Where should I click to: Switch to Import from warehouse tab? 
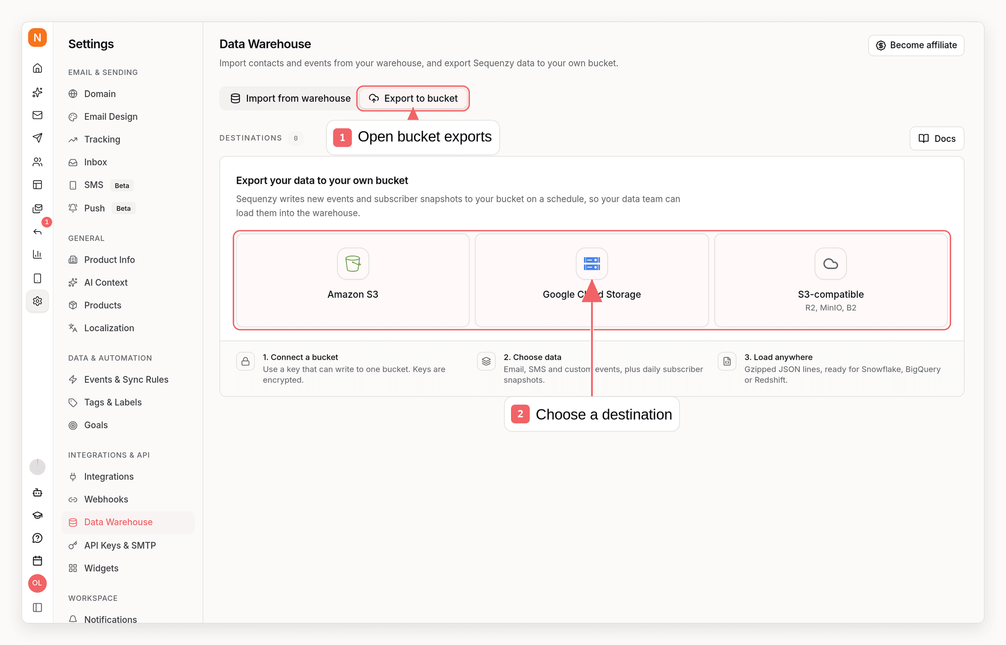coord(290,99)
